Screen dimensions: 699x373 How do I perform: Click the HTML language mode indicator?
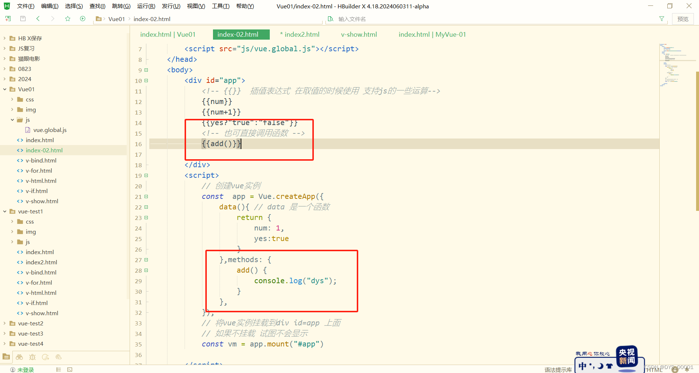tap(654, 370)
